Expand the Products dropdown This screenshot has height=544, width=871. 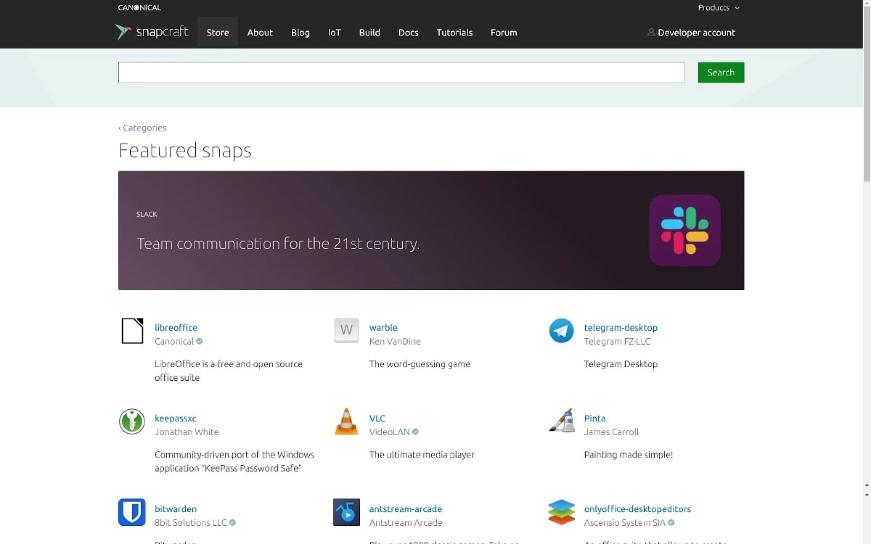(x=718, y=8)
